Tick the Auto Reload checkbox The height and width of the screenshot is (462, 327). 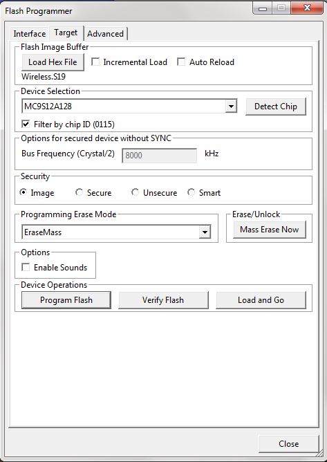pos(181,62)
